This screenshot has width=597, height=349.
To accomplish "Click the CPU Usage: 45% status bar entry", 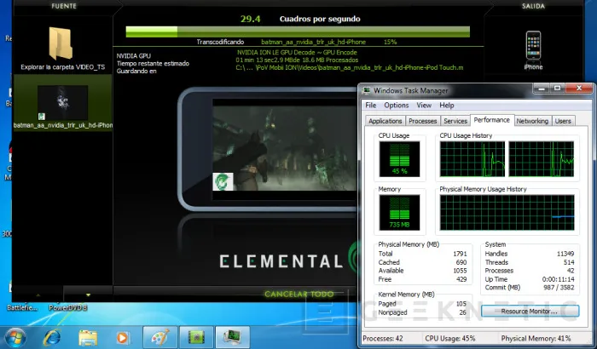I will (450, 338).
